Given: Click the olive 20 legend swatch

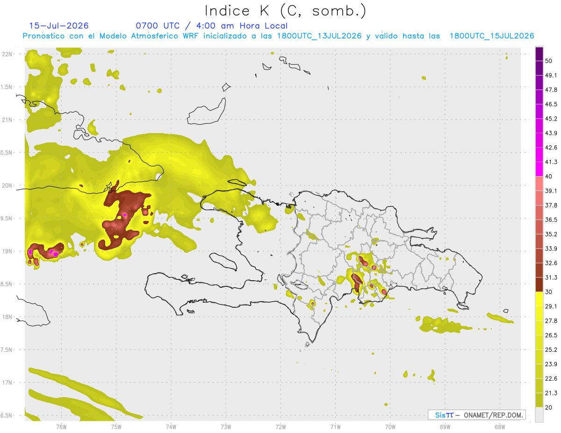Looking at the screenshot, I should tap(539, 400).
